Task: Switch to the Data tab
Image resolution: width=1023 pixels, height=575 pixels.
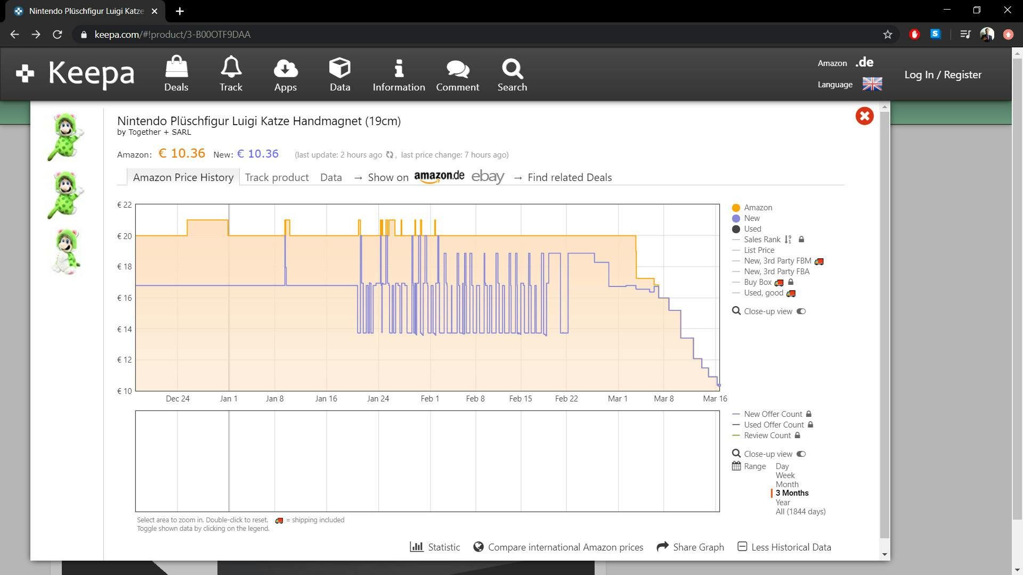Action: tap(331, 177)
